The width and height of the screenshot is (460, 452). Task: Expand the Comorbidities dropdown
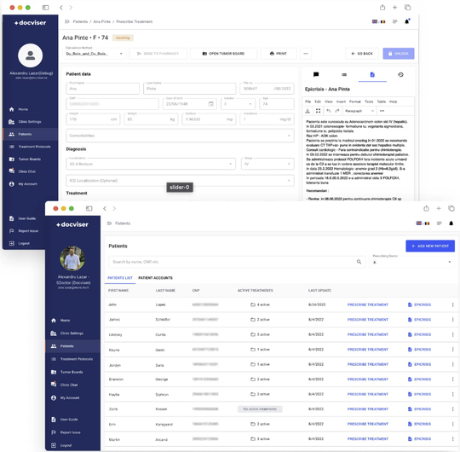pyautogui.click(x=180, y=136)
